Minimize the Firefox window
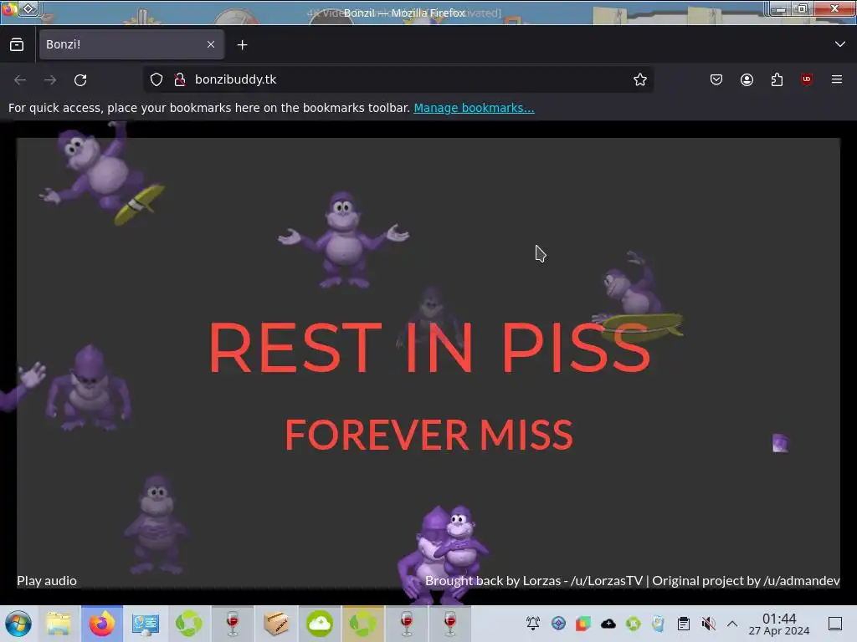Screen dimensions: 857x642 (x=781, y=9)
